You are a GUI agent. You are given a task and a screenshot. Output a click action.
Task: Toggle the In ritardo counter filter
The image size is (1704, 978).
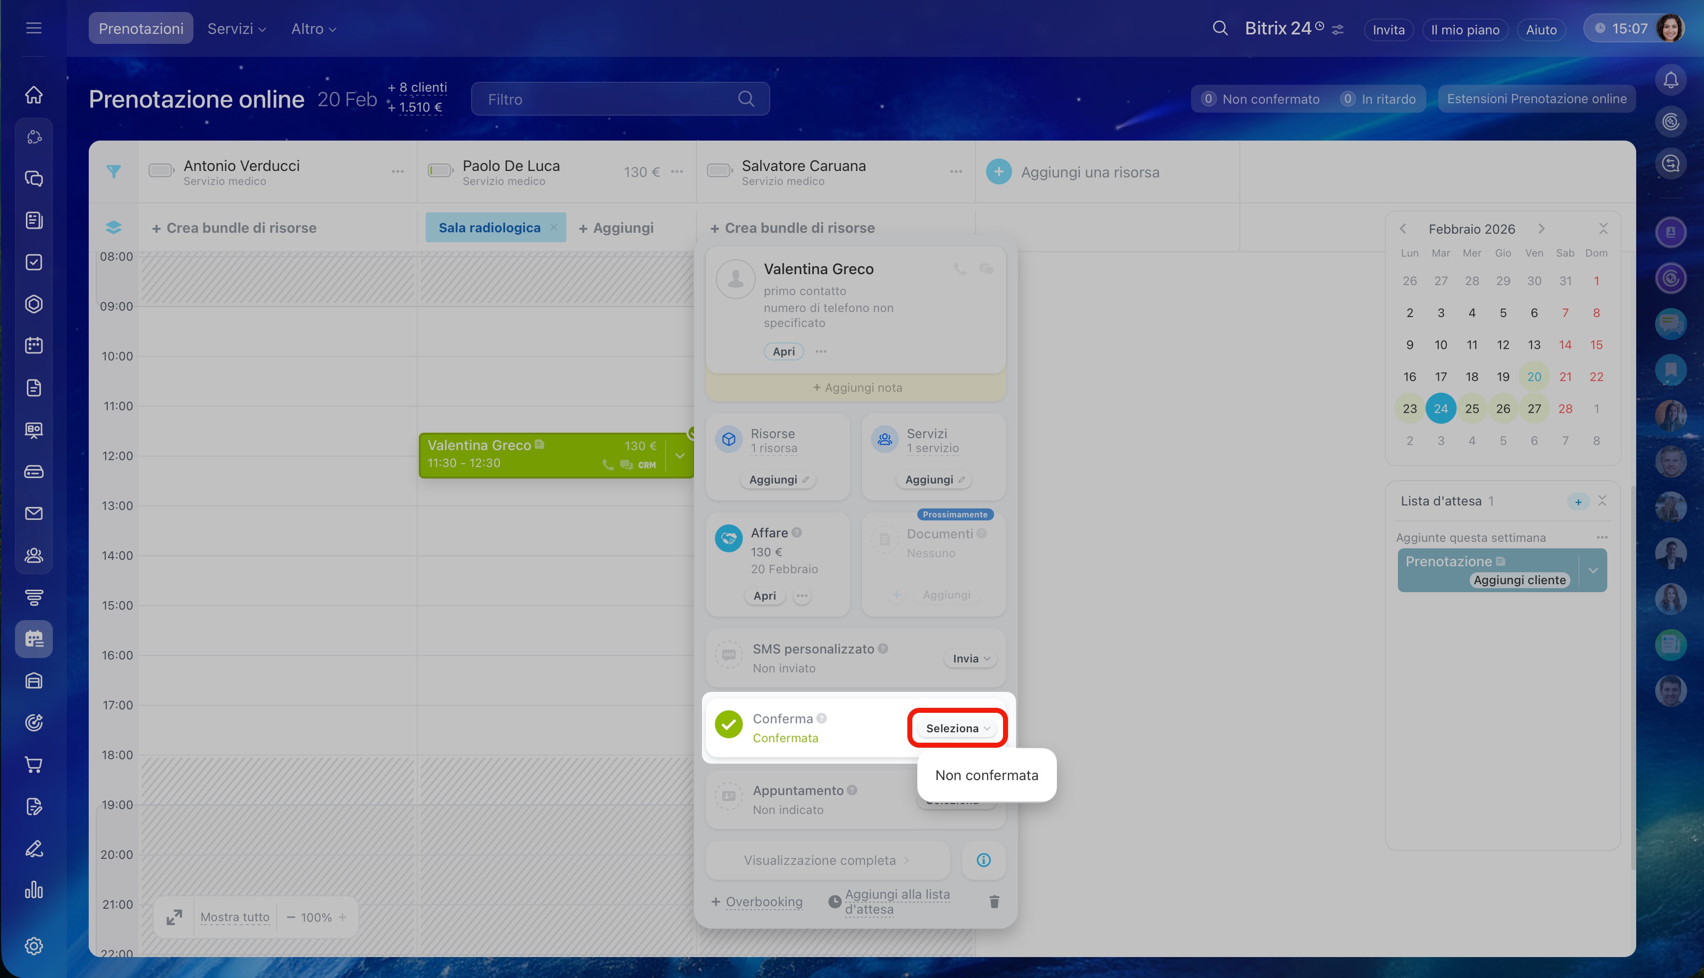pos(1378,99)
